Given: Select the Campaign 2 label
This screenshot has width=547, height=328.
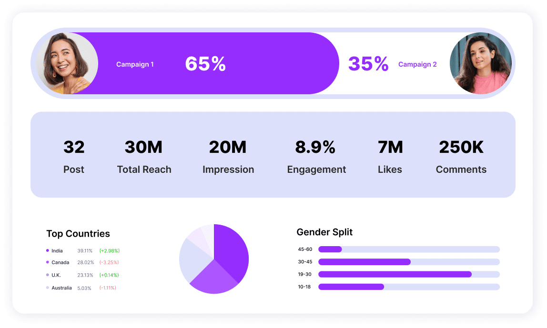Looking at the screenshot, I should (x=417, y=64).
